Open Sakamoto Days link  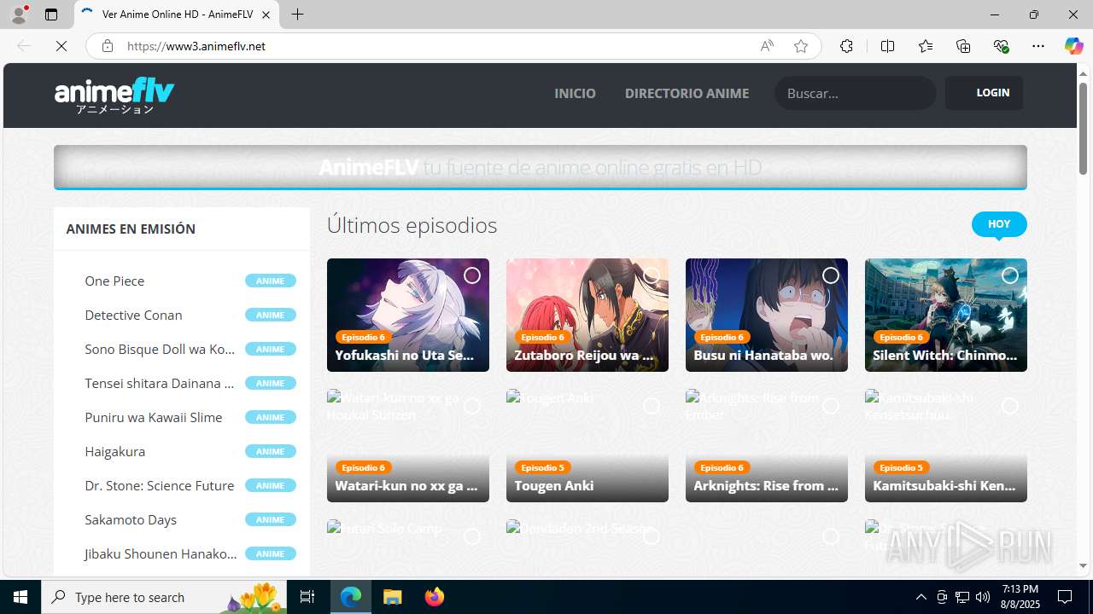tap(131, 519)
